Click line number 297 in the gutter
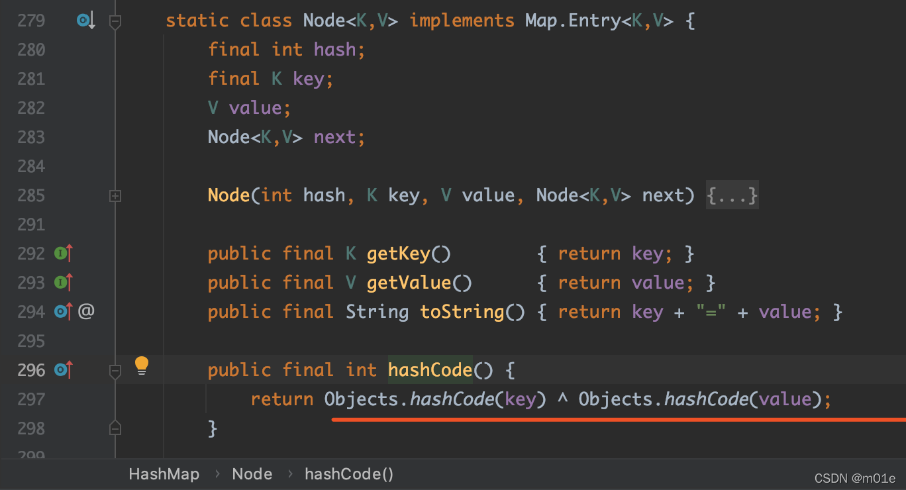 [31, 399]
